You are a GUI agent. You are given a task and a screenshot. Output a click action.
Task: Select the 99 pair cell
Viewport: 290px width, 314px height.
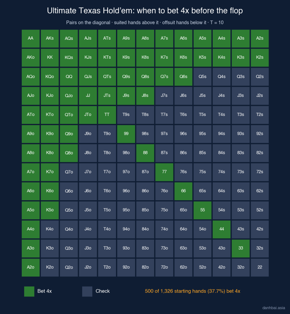[126, 134]
